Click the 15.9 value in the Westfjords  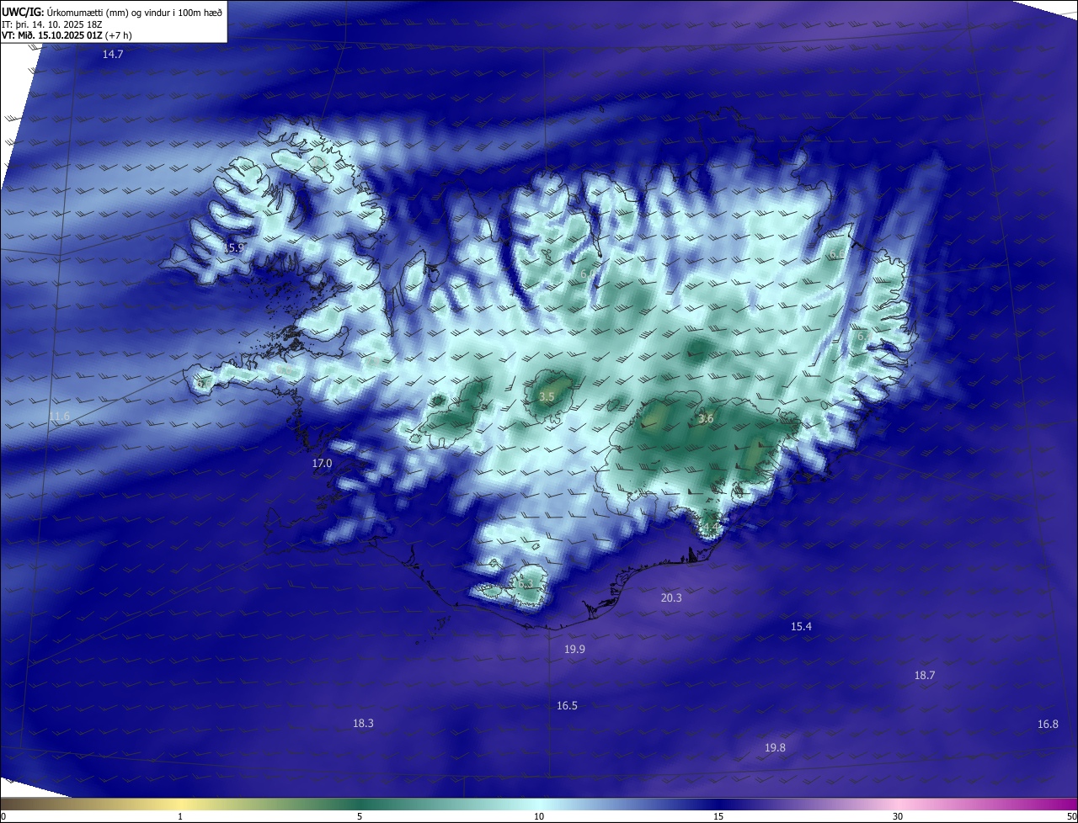tap(234, 248)
